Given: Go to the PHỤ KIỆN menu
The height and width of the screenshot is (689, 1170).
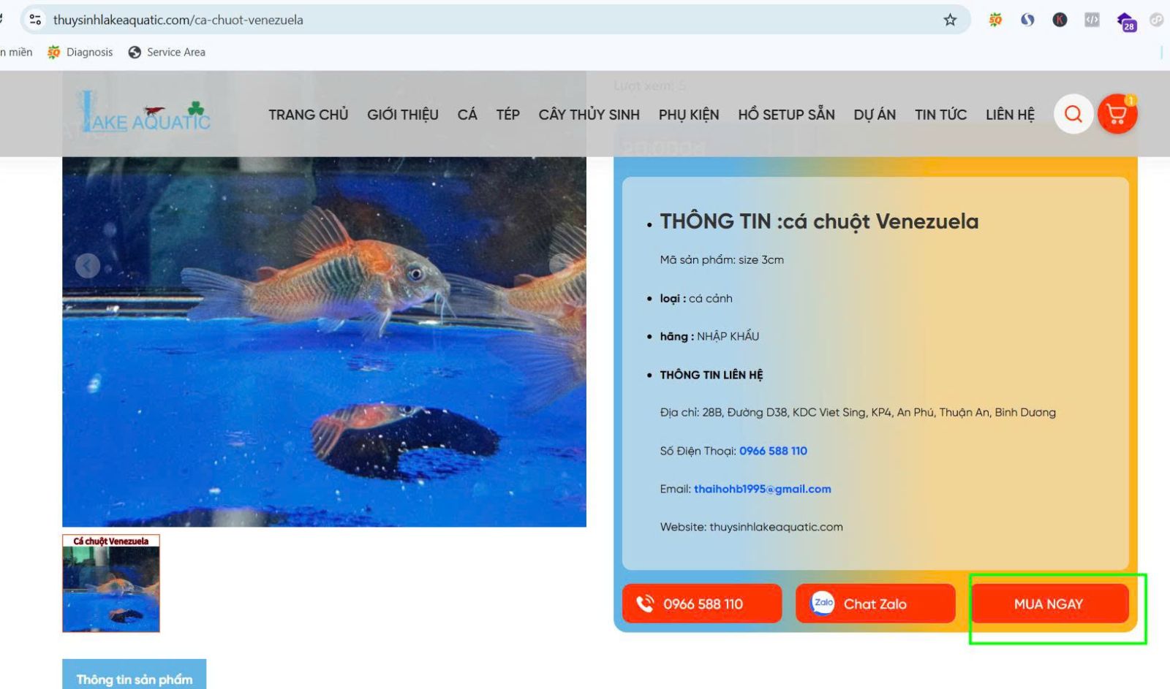Looking at the screenshot, I should 689,115.
